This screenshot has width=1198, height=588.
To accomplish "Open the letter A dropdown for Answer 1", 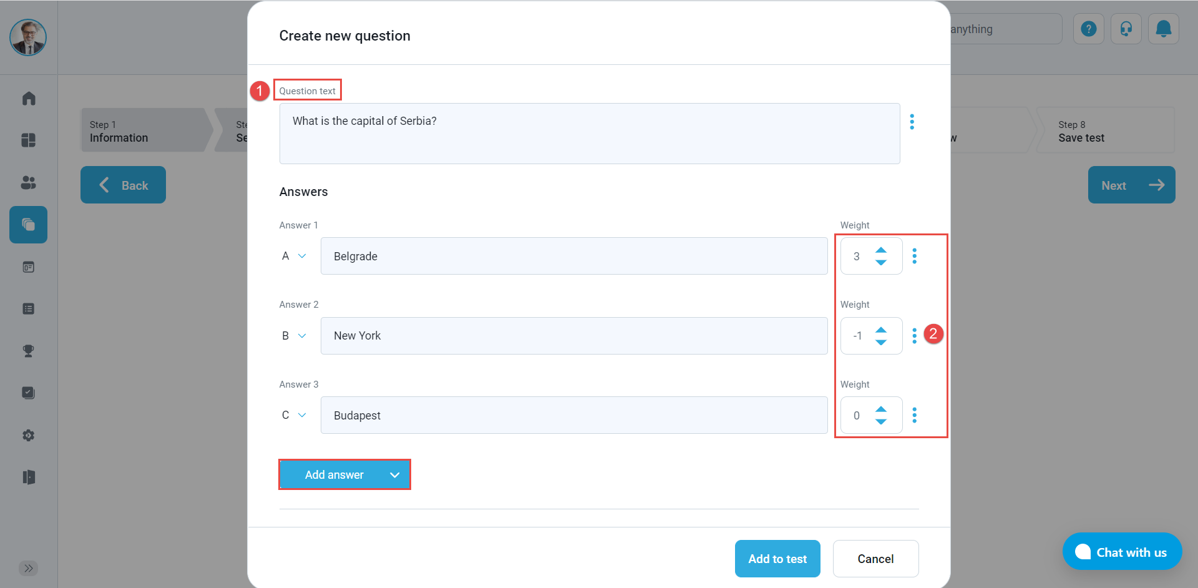I will pyautogui.click(x=294, y=256).
